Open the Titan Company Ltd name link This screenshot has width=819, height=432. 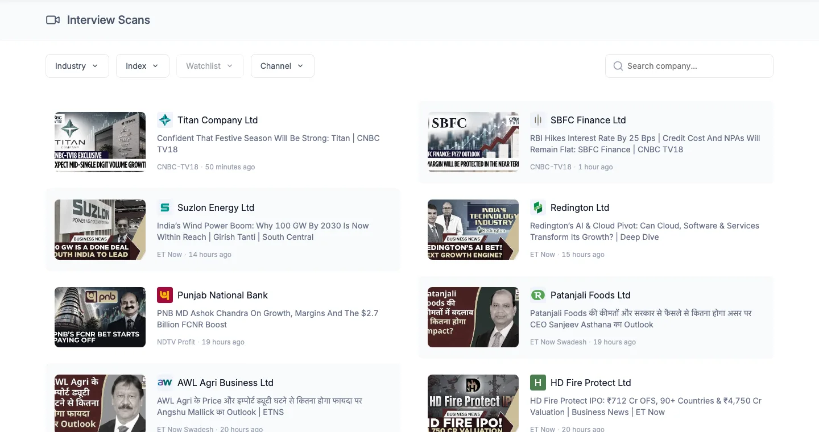218,120
